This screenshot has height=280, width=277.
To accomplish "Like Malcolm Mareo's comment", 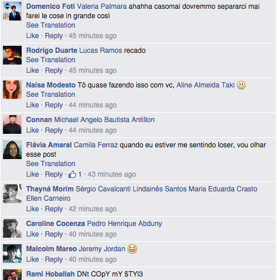I will 33,259.
